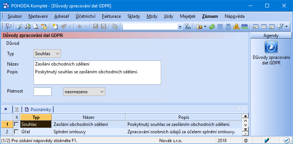Create new record with new-document icon

click(x=55, y=27)
